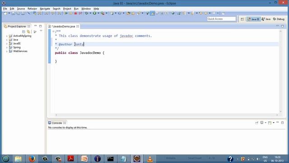Screen dimensions: 289x163
Task: Click the Resume (green play) debug icon
Action: pyautogui.click(x=66, y=13)
